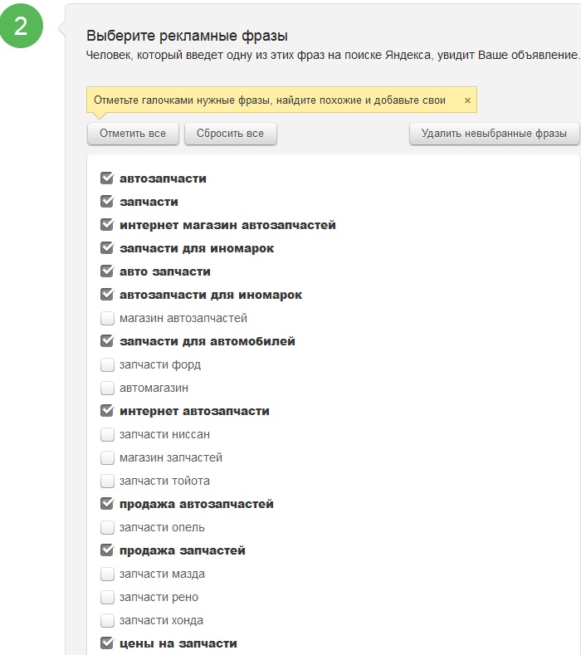Select the "запчасти ниссан" checkbox

(x=107, y=434)
